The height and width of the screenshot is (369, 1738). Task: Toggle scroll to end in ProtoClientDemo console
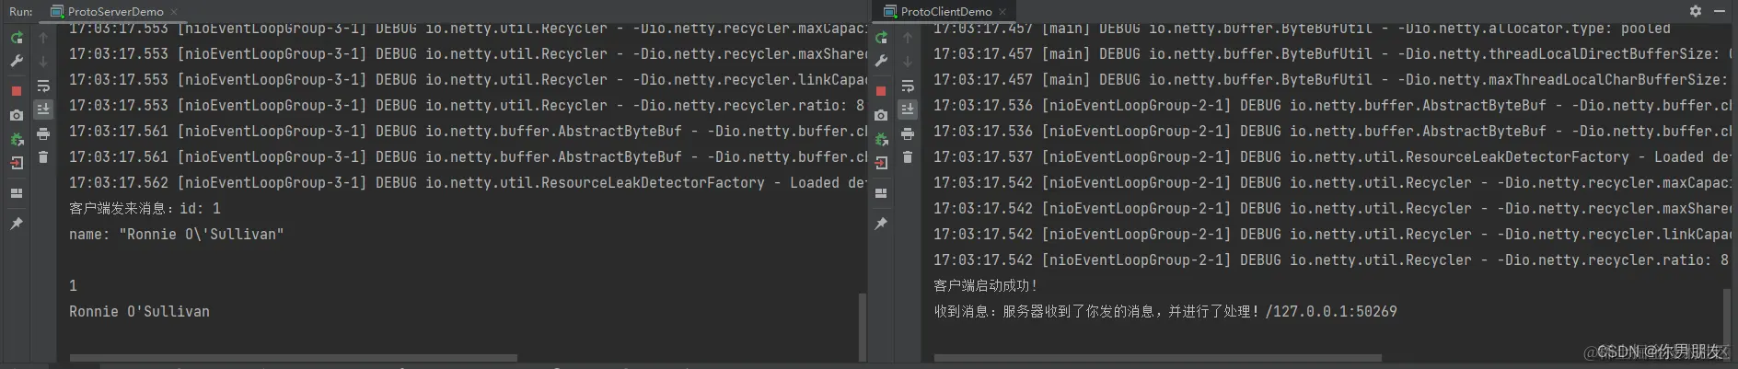tap(908, 109)
